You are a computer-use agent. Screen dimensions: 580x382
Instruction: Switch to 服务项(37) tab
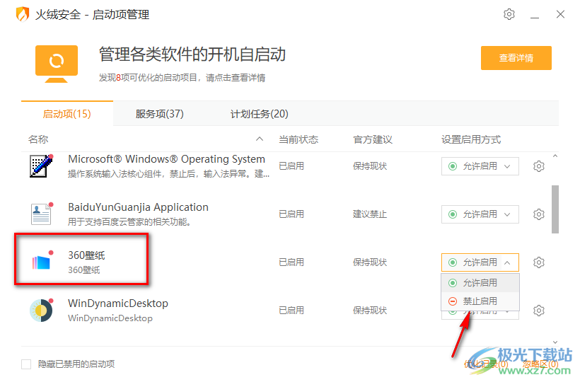(159, 113)
